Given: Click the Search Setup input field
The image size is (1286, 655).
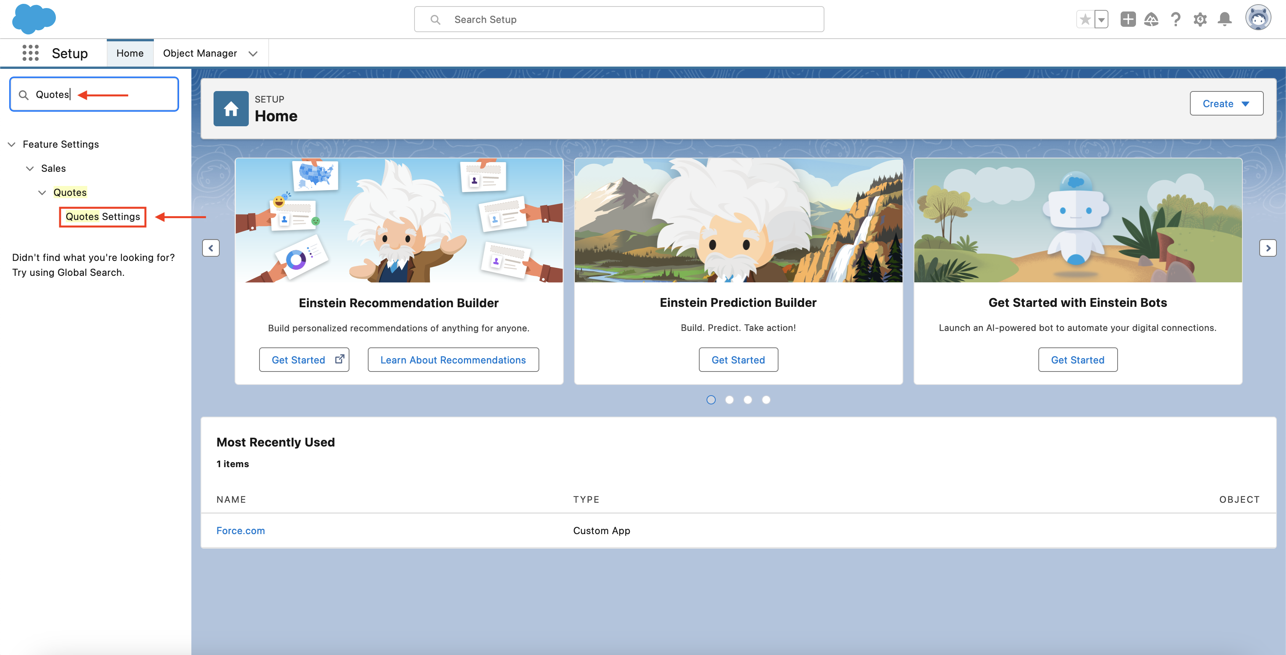Looking at the screenshot, I should [619, 20].
